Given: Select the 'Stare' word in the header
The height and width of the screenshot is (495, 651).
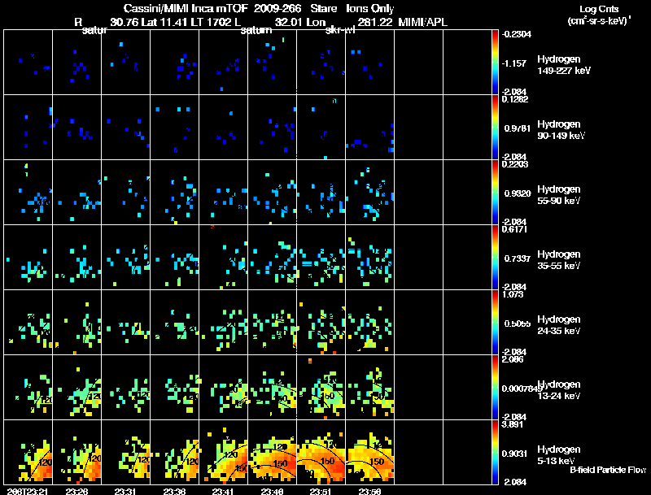Looking at the screenshot, I should [x=324, y=8].
